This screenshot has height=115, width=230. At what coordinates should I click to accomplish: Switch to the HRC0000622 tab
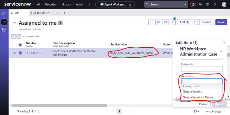coord(40,13)
